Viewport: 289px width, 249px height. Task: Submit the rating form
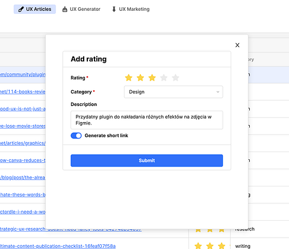pyautogui.click(x=147, y=161)
